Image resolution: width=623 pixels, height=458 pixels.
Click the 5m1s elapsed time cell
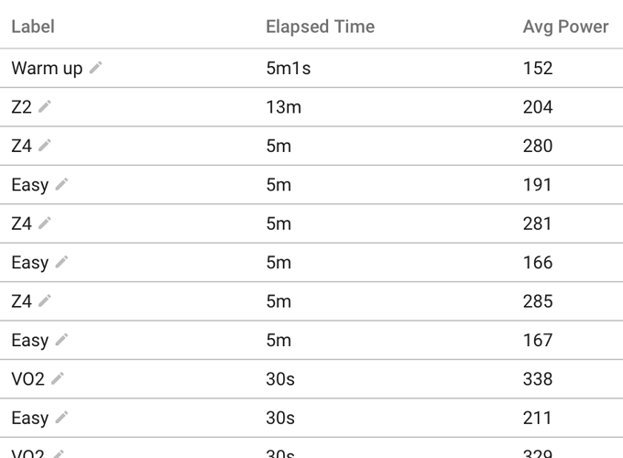[x=289, y=69]
